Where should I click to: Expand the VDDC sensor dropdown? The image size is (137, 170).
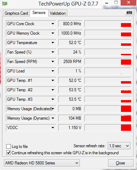click(53, 128)
